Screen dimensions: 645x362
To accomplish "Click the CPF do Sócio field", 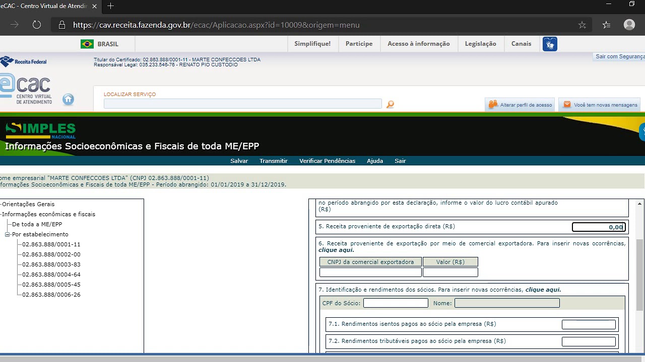I will pyautogui.click(x=396, y=303).
